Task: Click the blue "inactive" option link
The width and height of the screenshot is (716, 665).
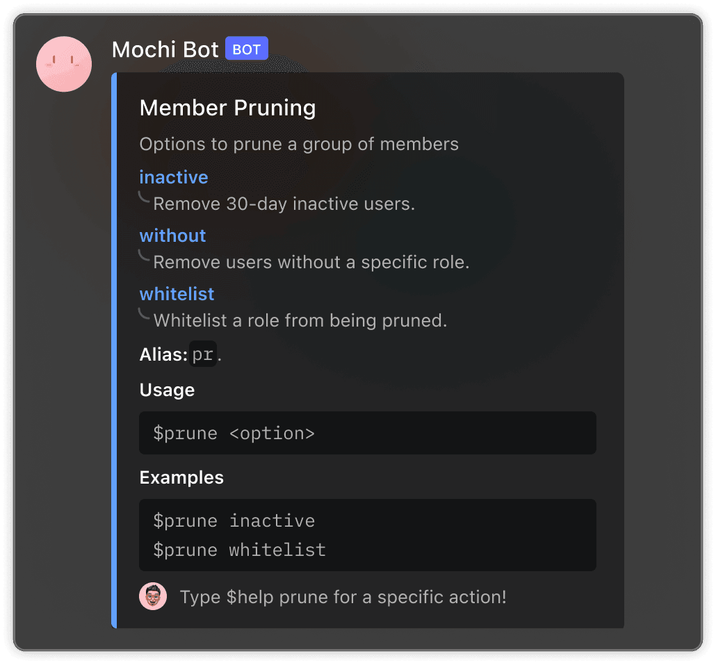Action: point(174,177)
